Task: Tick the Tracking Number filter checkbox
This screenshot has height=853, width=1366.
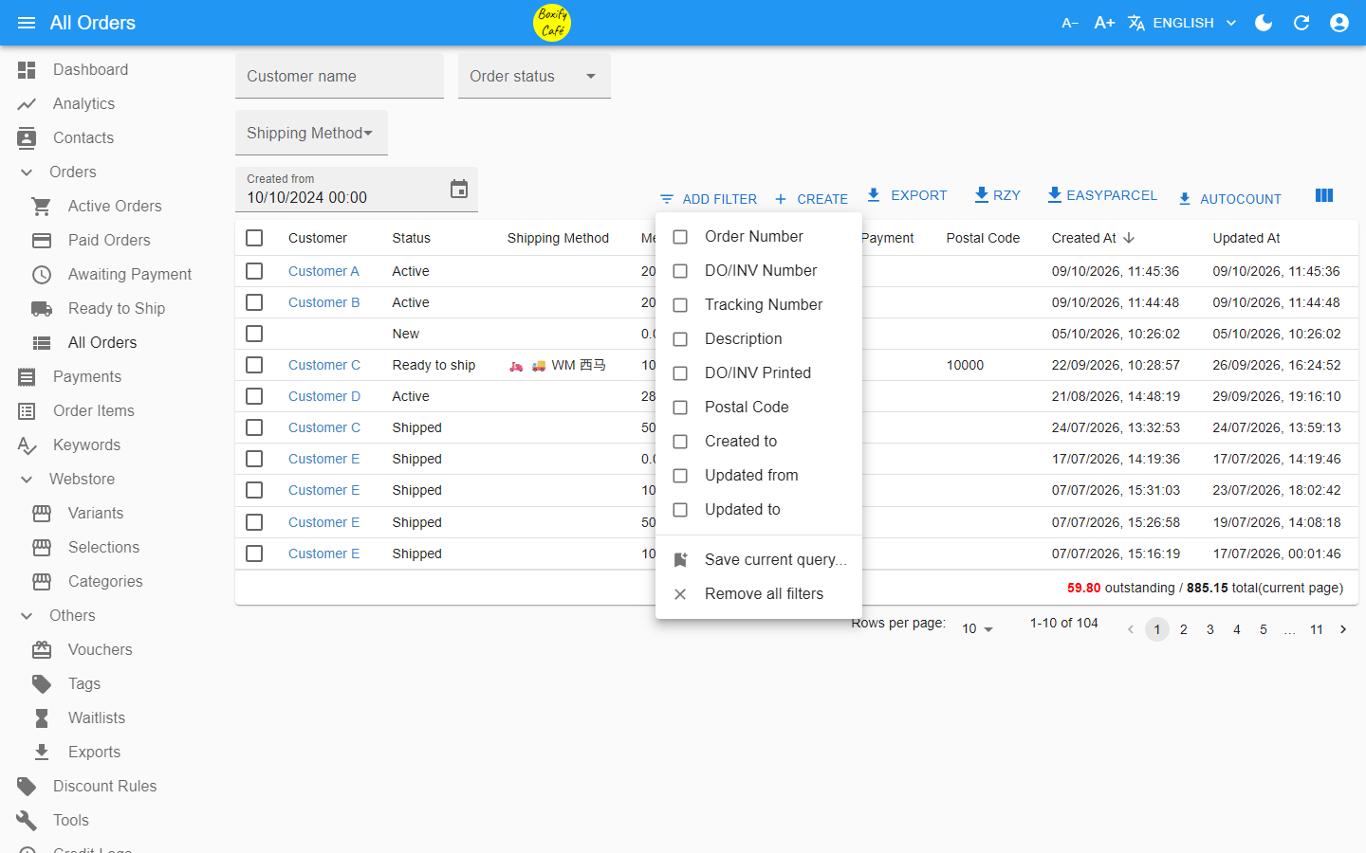Action: 680,305
